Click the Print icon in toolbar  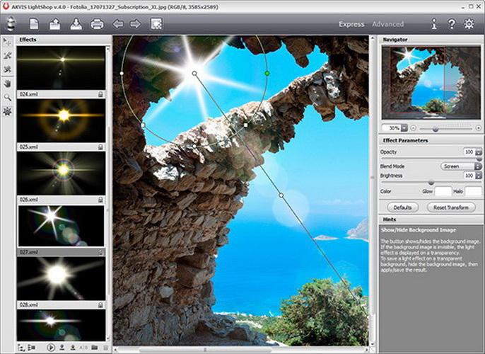tap(97, 24)
